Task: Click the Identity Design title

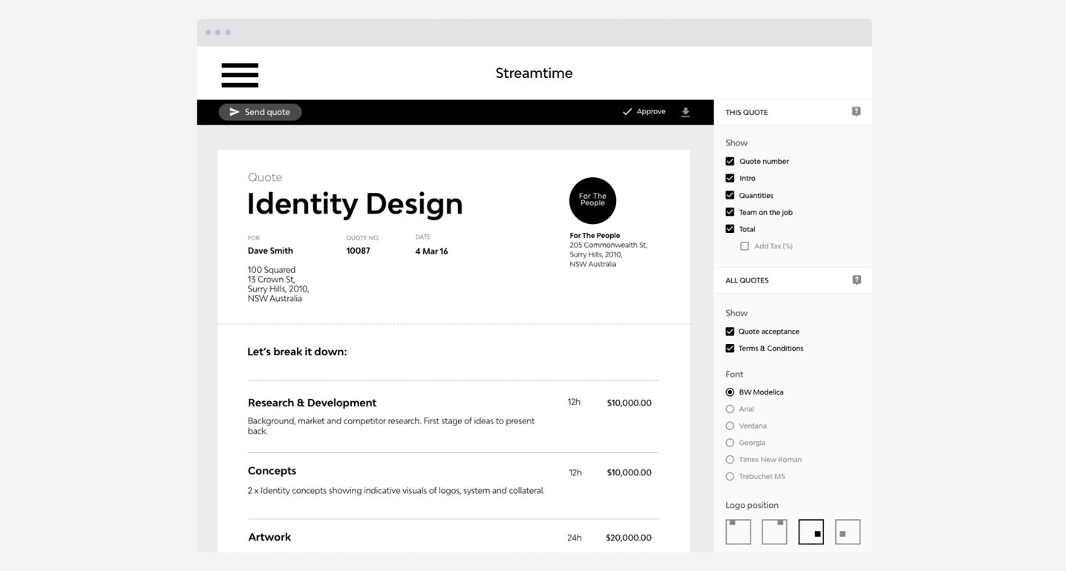Action: (355, 204)
